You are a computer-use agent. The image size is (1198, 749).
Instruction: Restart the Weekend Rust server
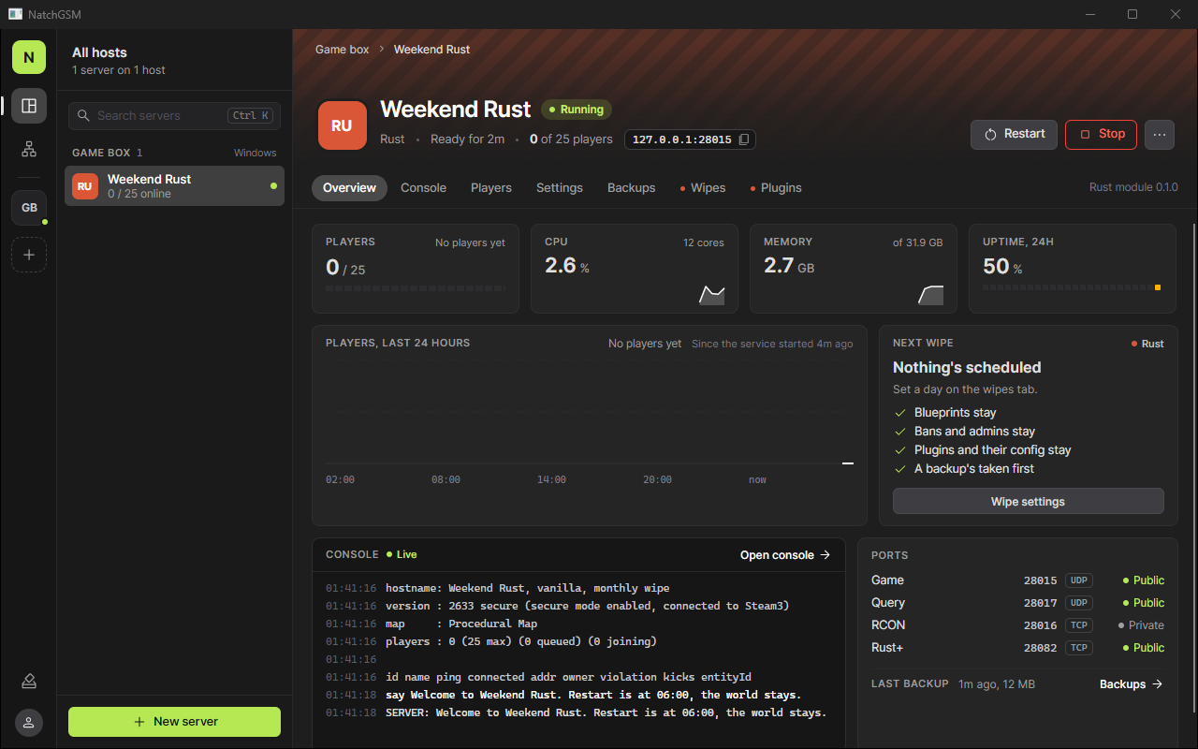(x=1014, y=134)
